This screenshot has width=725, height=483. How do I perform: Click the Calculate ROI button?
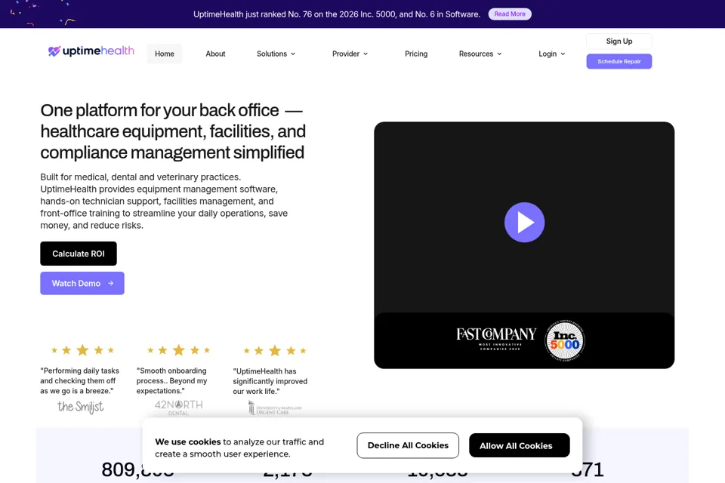coord(79,254)
